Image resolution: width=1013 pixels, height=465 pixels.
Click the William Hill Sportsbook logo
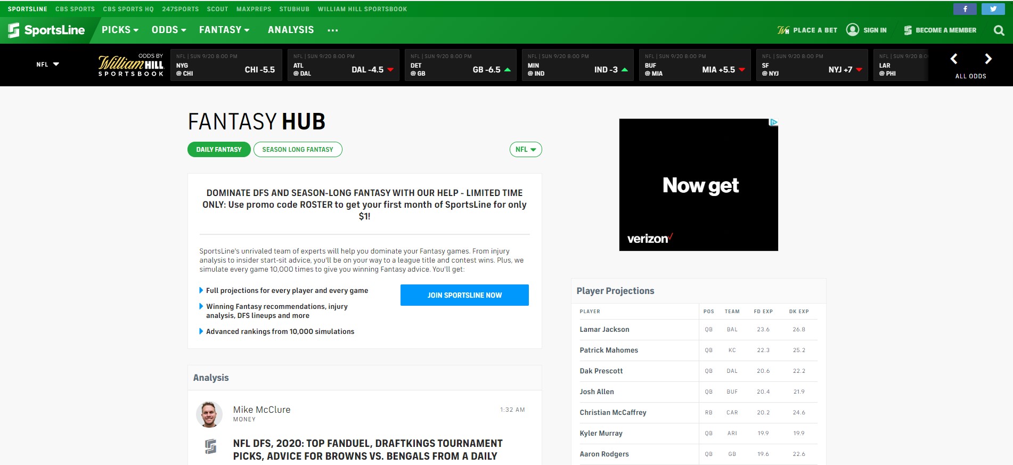[x=131, y=65]
